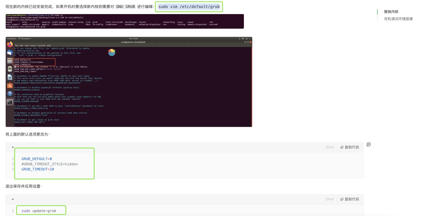Select the Terminal icon in the dock
This screenshot has height=216, width=430.
point(10,102)
